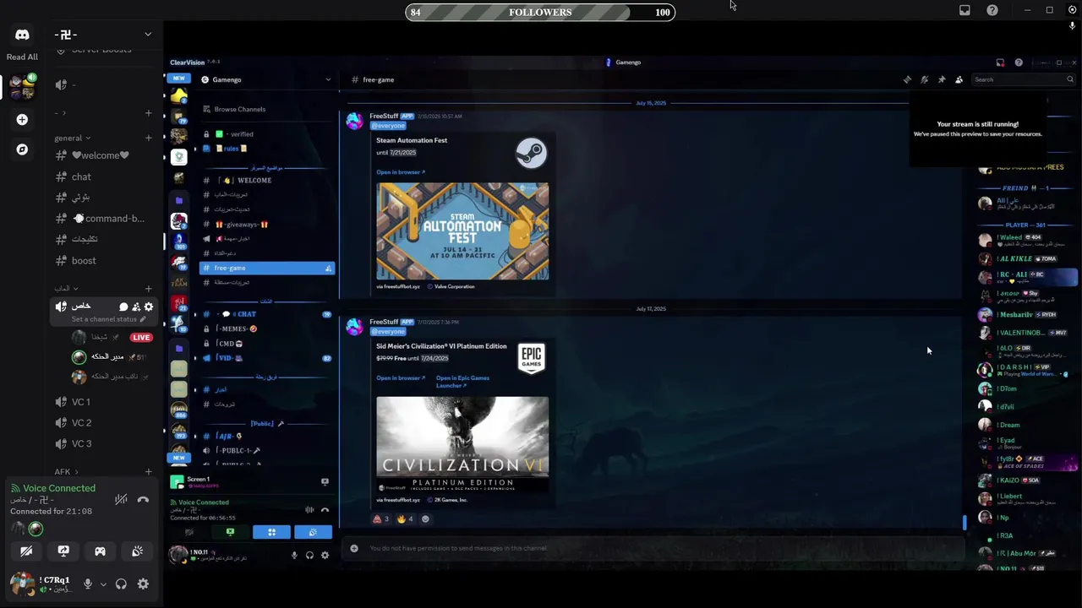Click the stop streaming icon next to Screen 1

click(325, 481)
